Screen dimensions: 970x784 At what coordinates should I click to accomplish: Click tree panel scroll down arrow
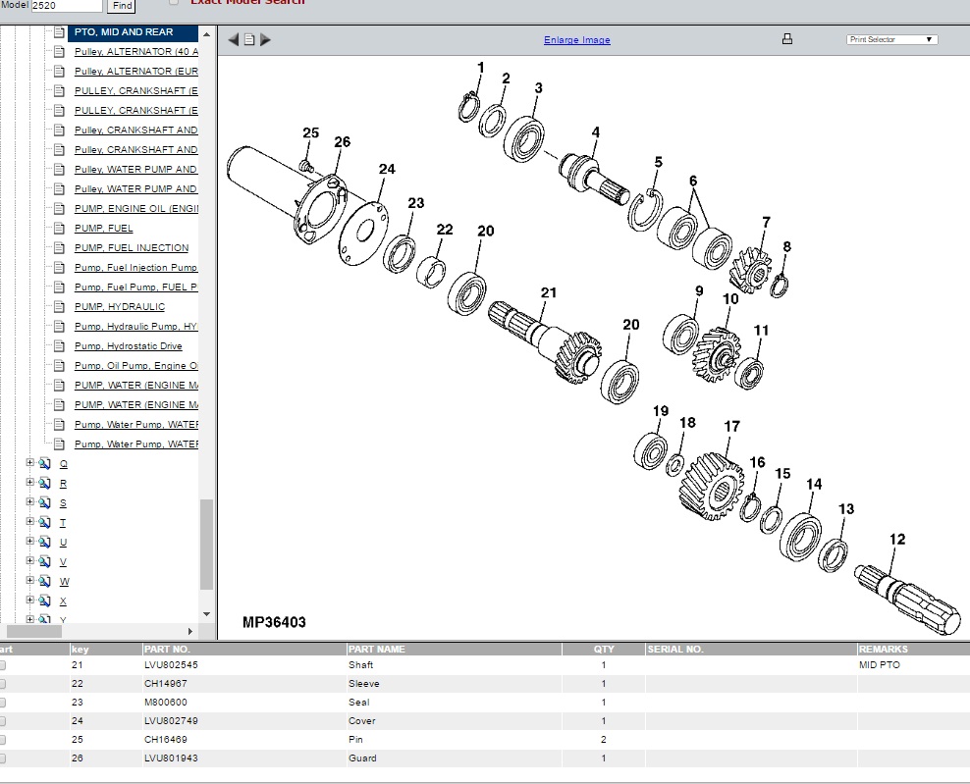coord(206,614)
